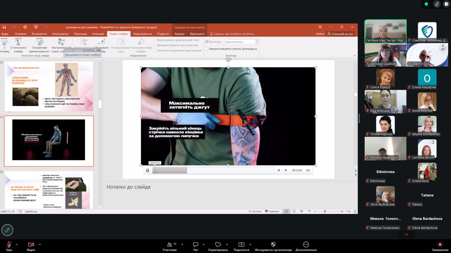451x253 pixels.
Task: Unmute microphone with the Звук icon
Action: pos(9,245)
